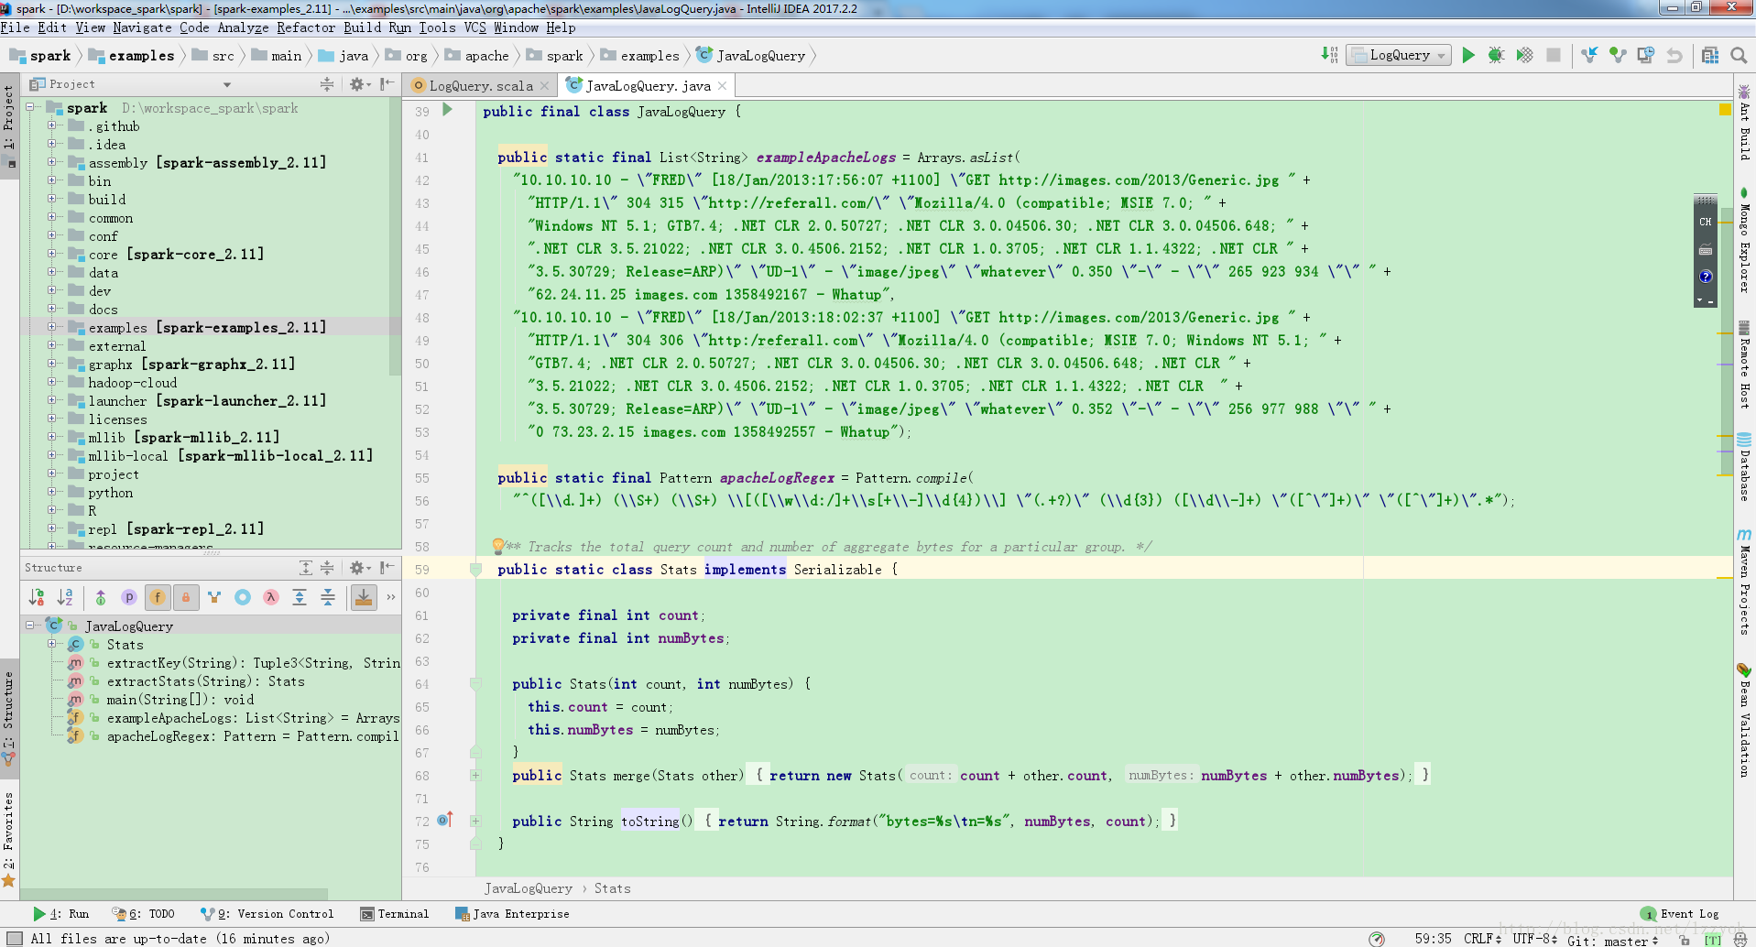
Task: Toggle Show Fields filter
Action: 158,597
